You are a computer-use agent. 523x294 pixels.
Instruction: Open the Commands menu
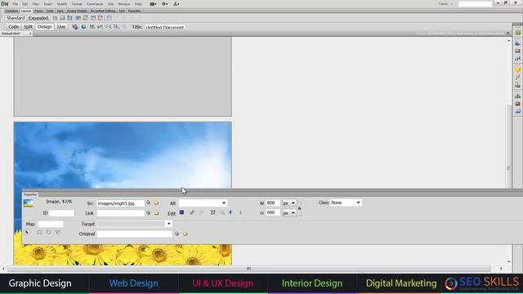(95, 4)
